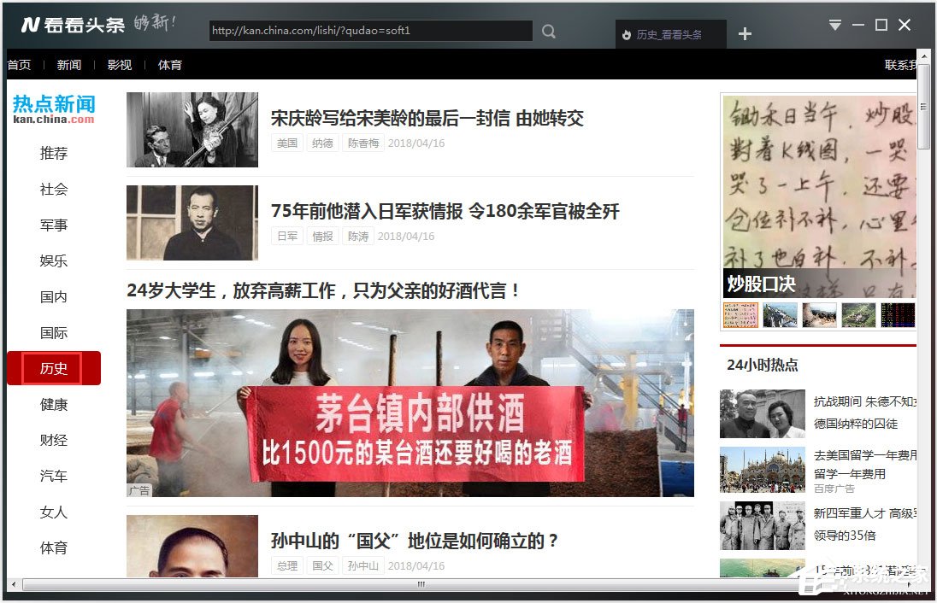Select 娱乐 category in sidebar
937x603 pixels.
coord(54,261)
